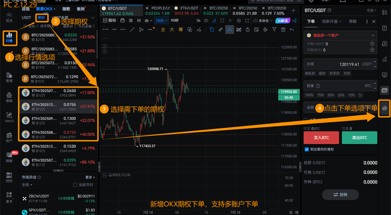
Task: Click the 划转 transfer button
Action: tap(340, 195)
